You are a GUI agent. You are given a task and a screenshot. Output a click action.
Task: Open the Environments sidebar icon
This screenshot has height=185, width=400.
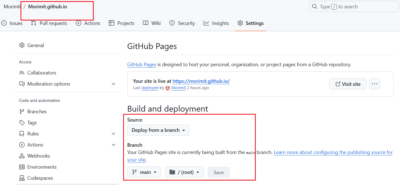22,167
